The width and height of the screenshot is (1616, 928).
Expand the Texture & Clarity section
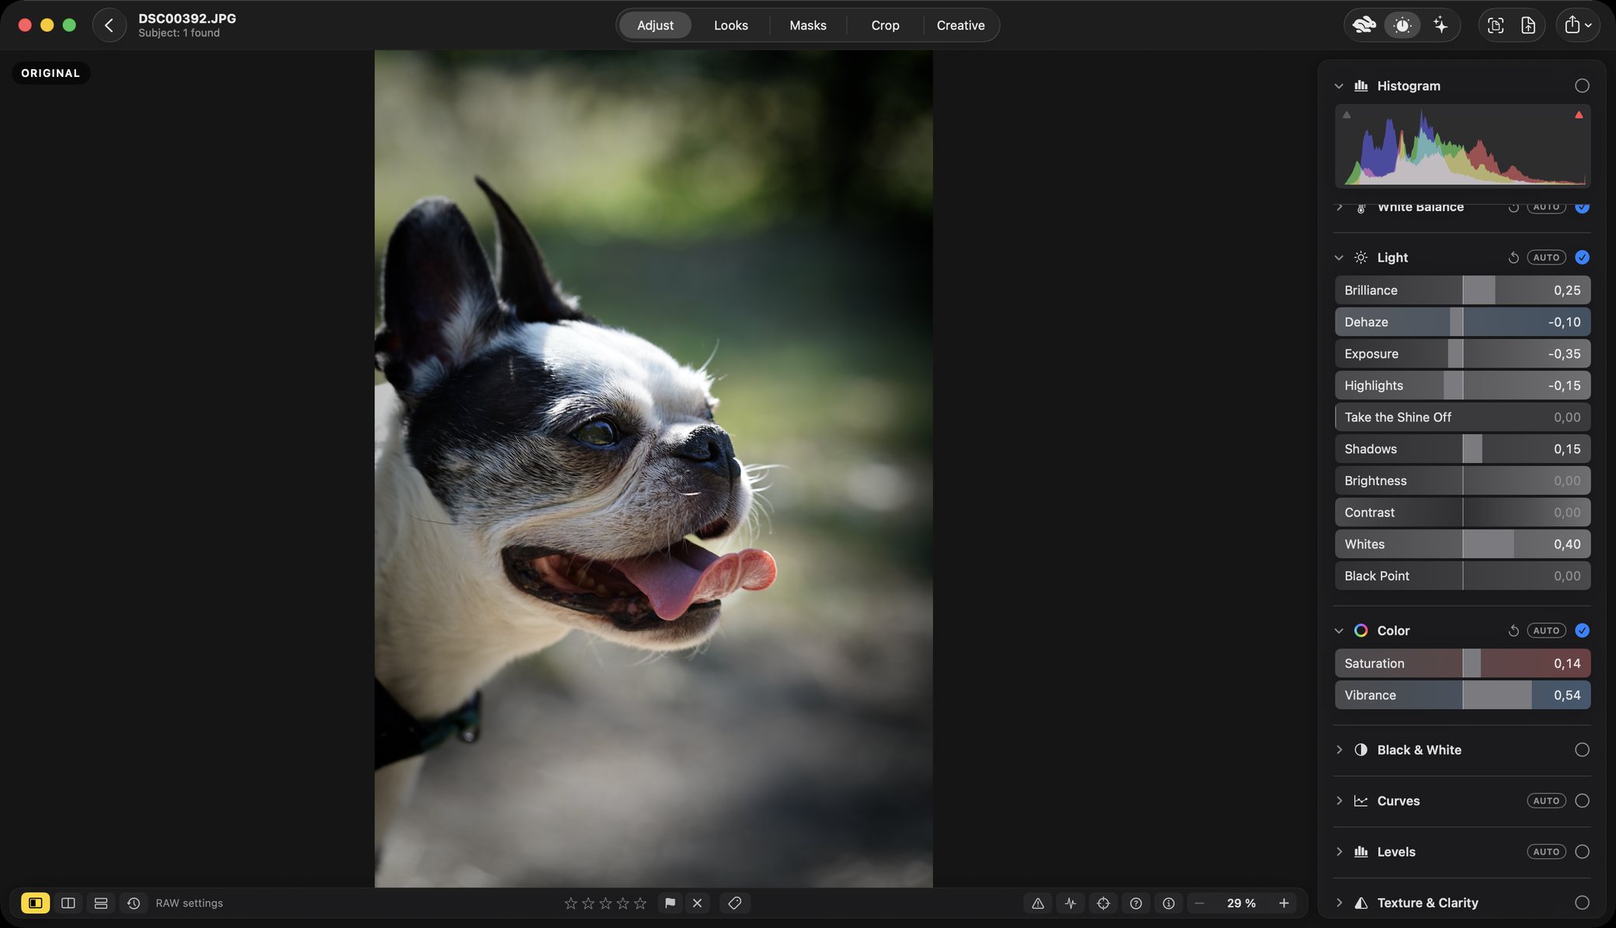click(x=1339, y=902)
